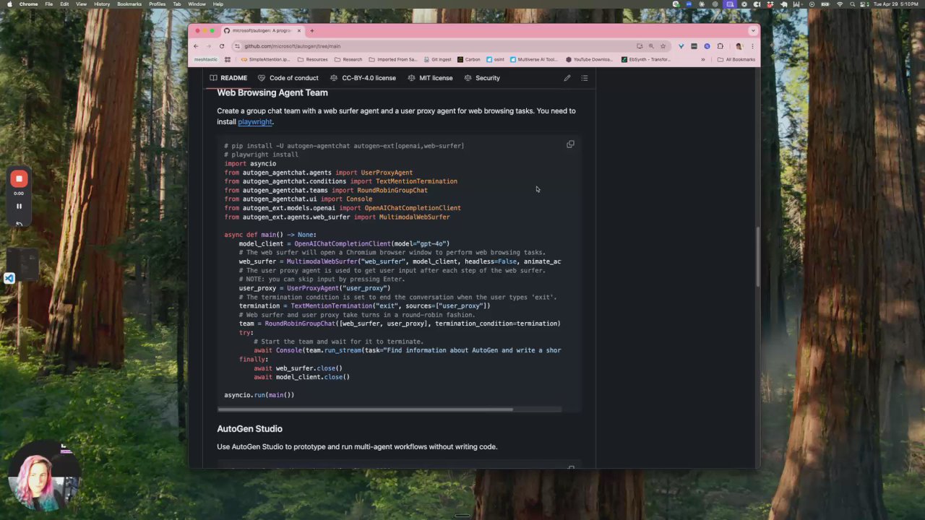This screenshot has height=520, width=925.
Task: Open the File menu
Action: tap(48, 4)
